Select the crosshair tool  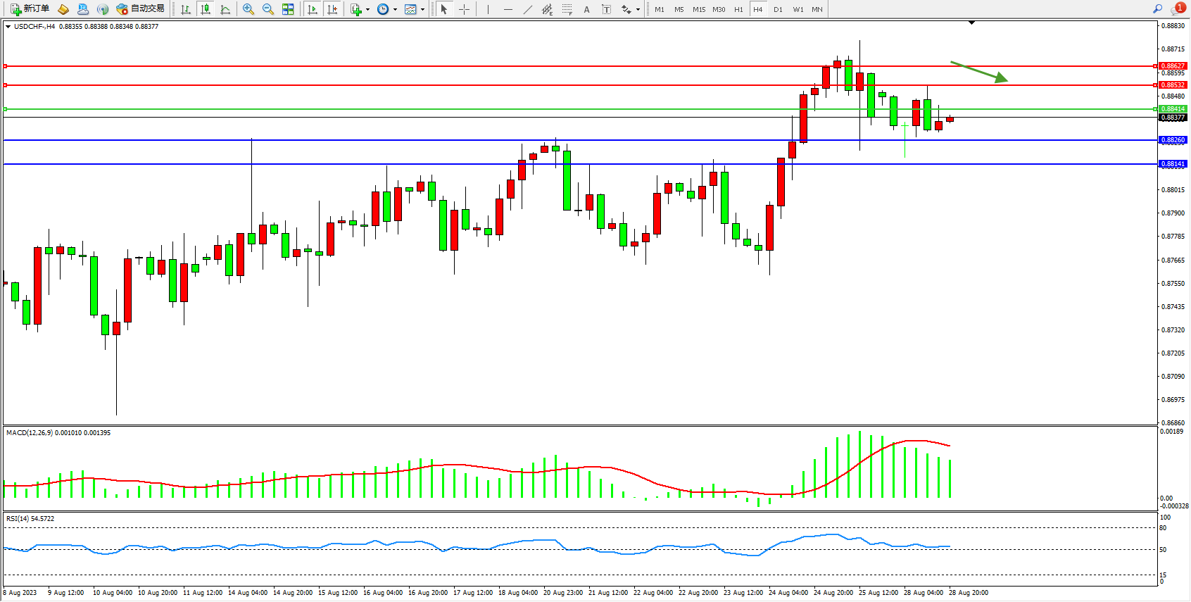[465, 9]
